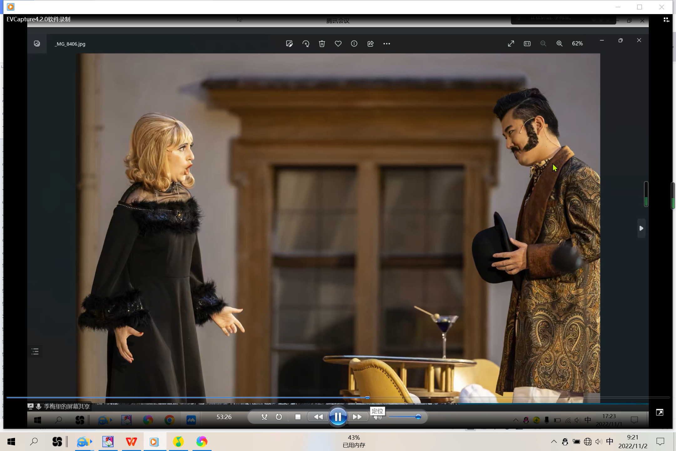Click the share icon in Photos
The image size is (676, 451).
tap(371, 44)
